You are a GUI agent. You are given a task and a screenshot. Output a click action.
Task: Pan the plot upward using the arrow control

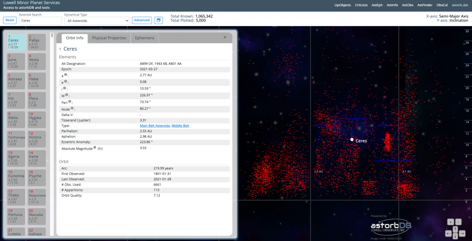(455, 229)
